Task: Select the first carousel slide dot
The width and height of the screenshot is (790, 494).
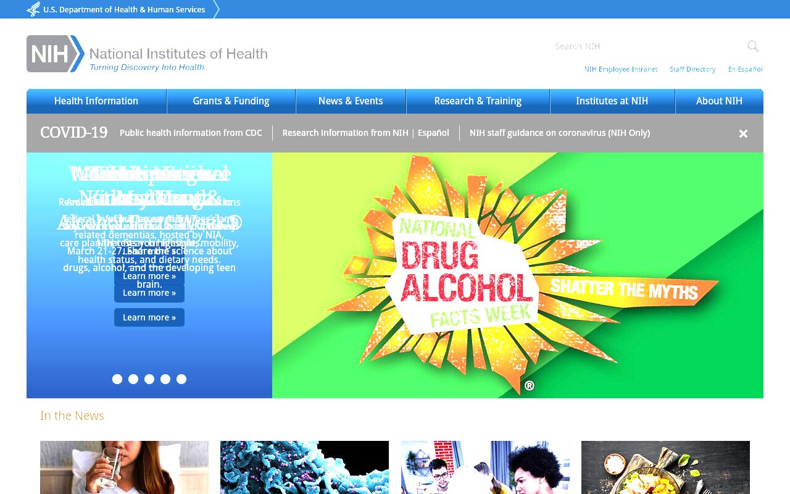Action: pos(117,379)
